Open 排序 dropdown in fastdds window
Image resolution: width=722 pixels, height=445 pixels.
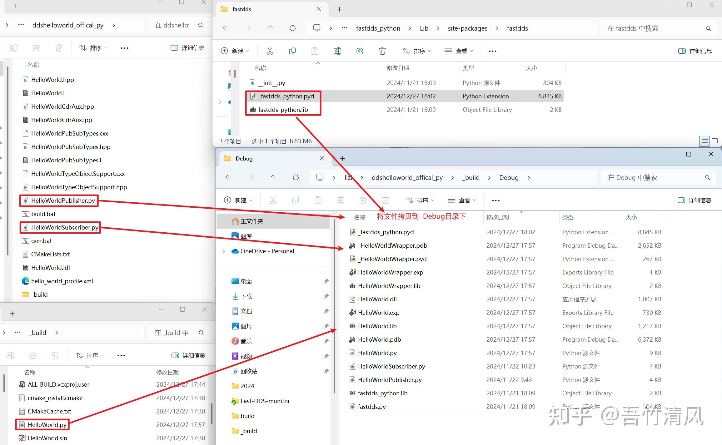coord(417,51)
